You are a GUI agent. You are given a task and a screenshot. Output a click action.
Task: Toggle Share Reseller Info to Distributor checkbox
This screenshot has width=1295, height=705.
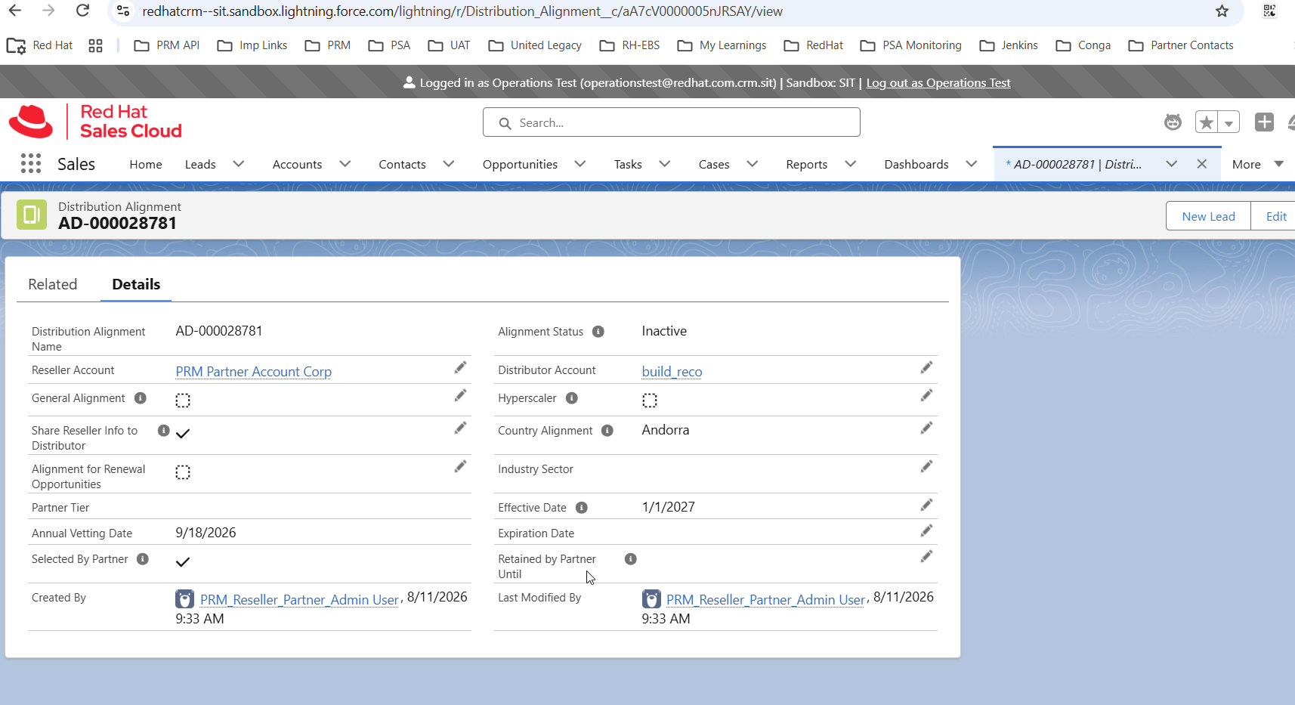pos(183,433)
